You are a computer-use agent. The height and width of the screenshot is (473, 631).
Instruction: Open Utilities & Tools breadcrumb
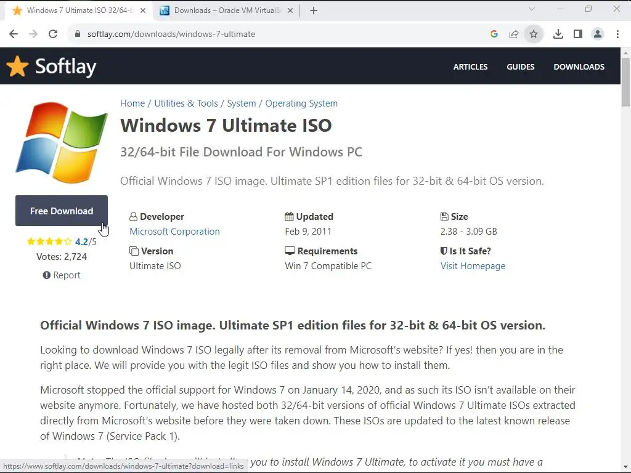tap(186, 103)
